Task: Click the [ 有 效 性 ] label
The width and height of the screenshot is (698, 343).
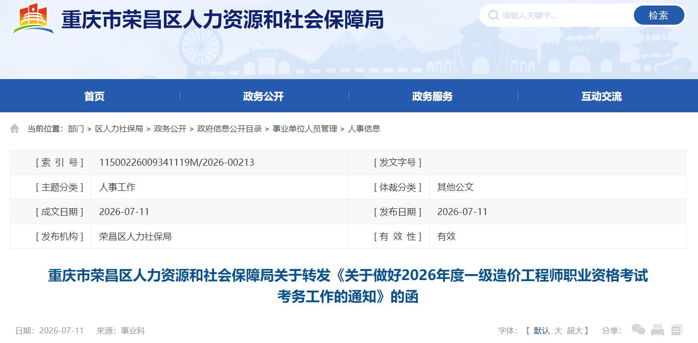Action: 398,237
